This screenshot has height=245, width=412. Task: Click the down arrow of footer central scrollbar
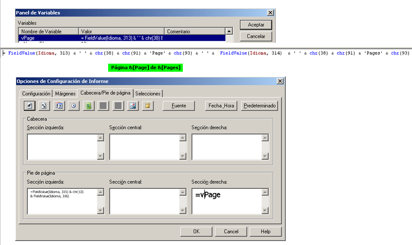click(183, 210)
